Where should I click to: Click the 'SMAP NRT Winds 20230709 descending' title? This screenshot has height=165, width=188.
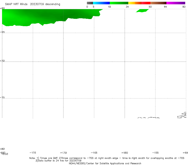coord(33,4)
